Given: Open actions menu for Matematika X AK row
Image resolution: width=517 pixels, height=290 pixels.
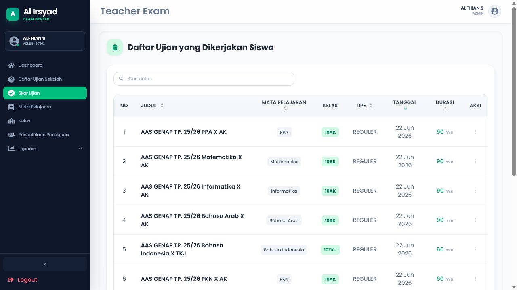Looking at the screenshot, I should pos(475,161).
